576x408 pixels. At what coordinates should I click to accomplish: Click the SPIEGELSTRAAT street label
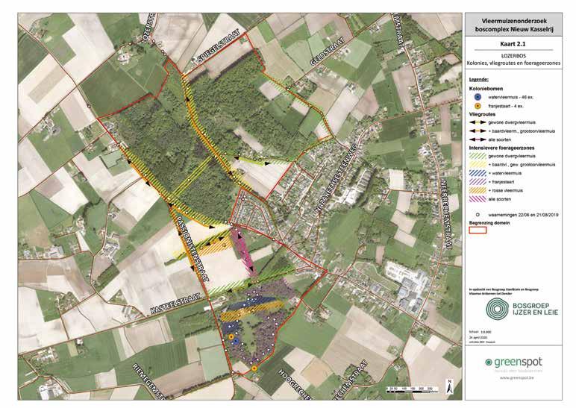tap(219, 47)
